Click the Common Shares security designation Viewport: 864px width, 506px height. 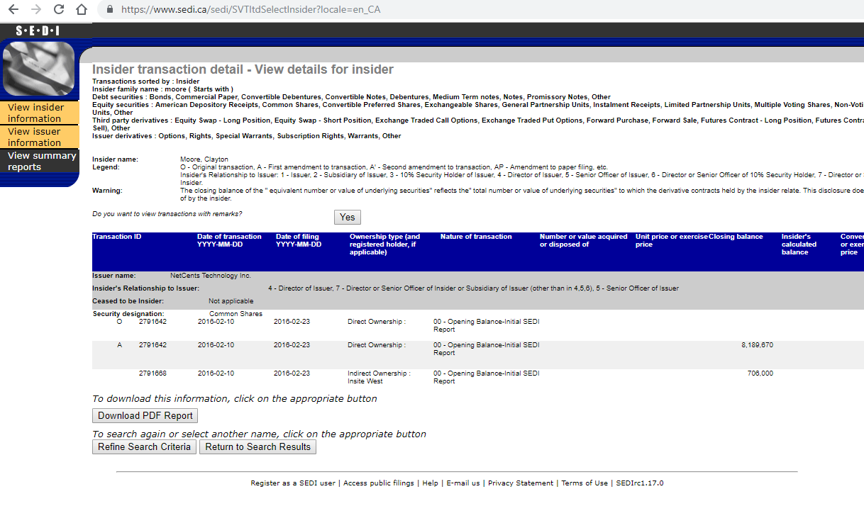point(236,314)
